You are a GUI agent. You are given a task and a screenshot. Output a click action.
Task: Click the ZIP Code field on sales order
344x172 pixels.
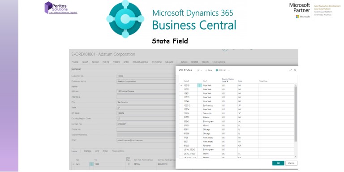coord(146,113)
